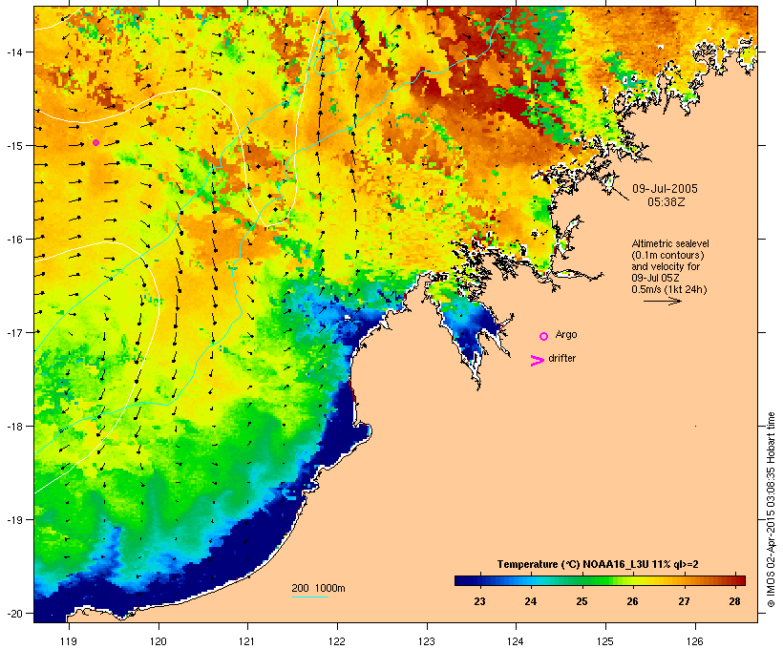Screen dimensions: 783x649
Task: Click the green section of colorbar near 25
Action: point(582,580)
